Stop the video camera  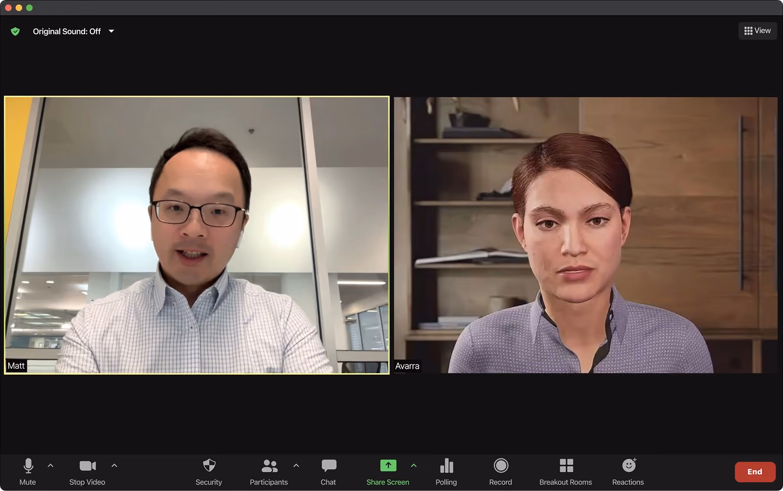pos(87,472)
